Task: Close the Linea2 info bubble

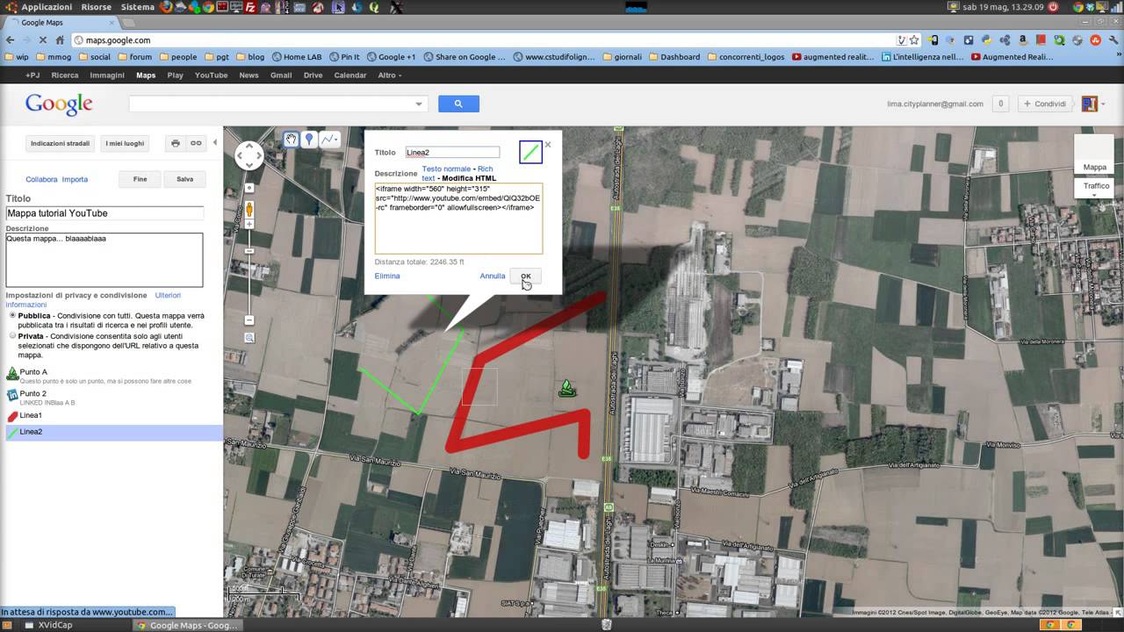Action: (x=548, y=145)
